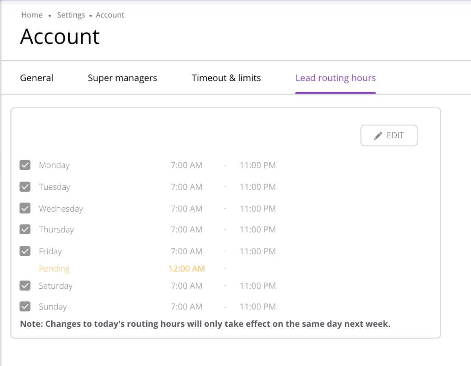The width and height of the screenshot is (471, 366).
Task: Click the Pending 12:00 AM start time
Action: pos(186,269)
